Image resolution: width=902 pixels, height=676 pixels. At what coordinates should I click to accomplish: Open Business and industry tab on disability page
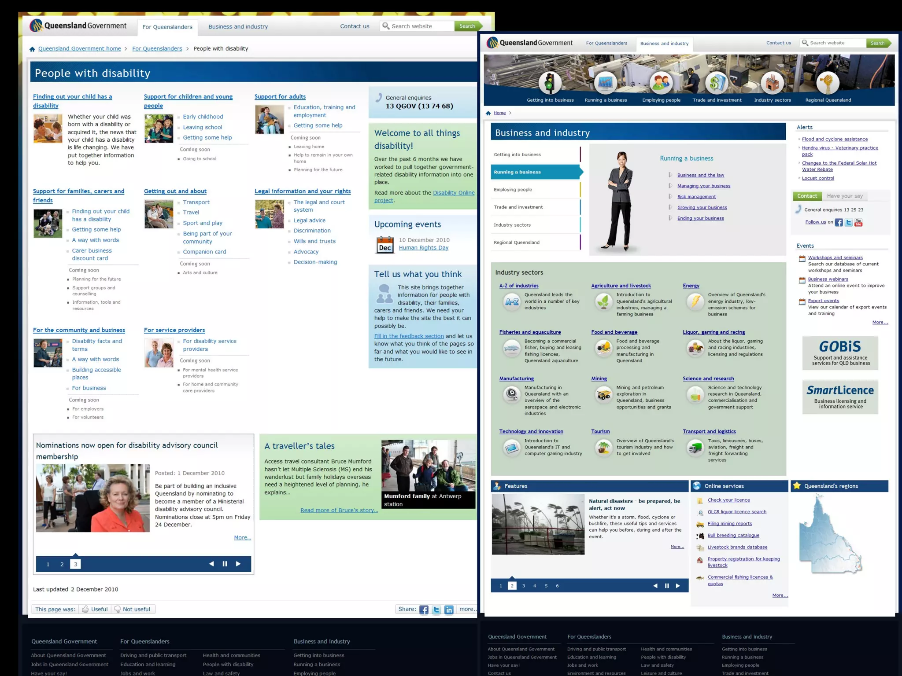coord(238,26)
